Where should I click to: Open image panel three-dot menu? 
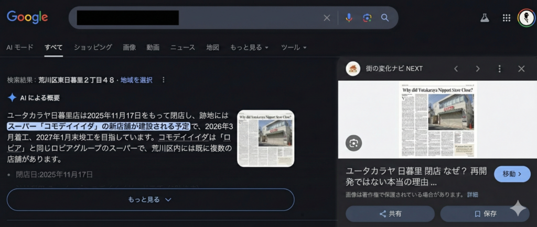click(x=500, y=69)
